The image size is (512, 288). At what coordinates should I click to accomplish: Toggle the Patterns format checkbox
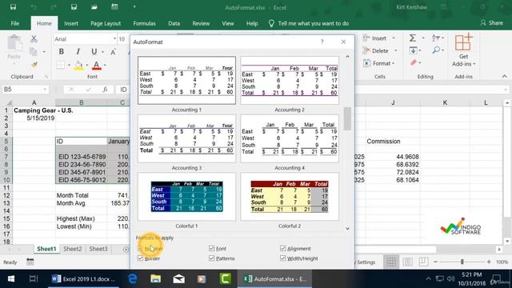point(211,258)
